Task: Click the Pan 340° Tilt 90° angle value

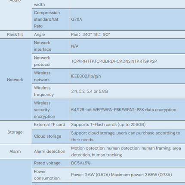Action: click(90, 34)
